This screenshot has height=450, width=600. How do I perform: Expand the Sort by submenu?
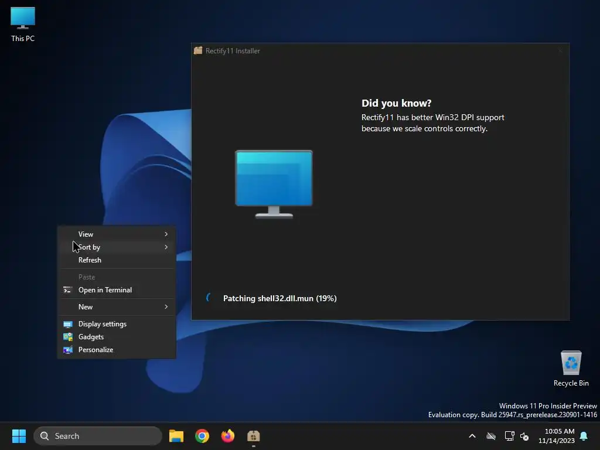coord(117,247)
